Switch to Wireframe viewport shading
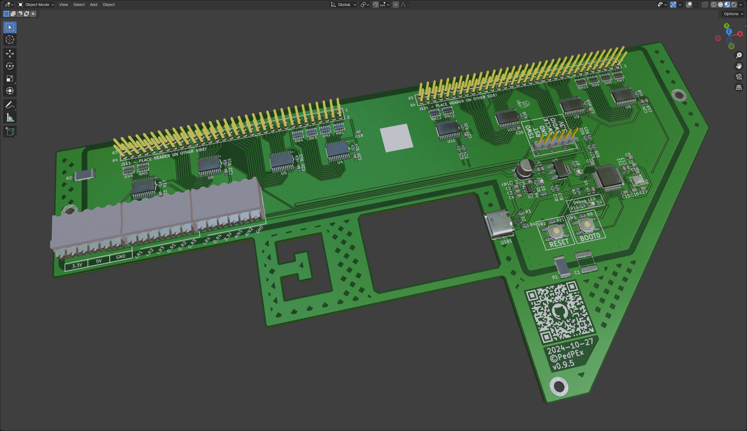 point(714,5)
